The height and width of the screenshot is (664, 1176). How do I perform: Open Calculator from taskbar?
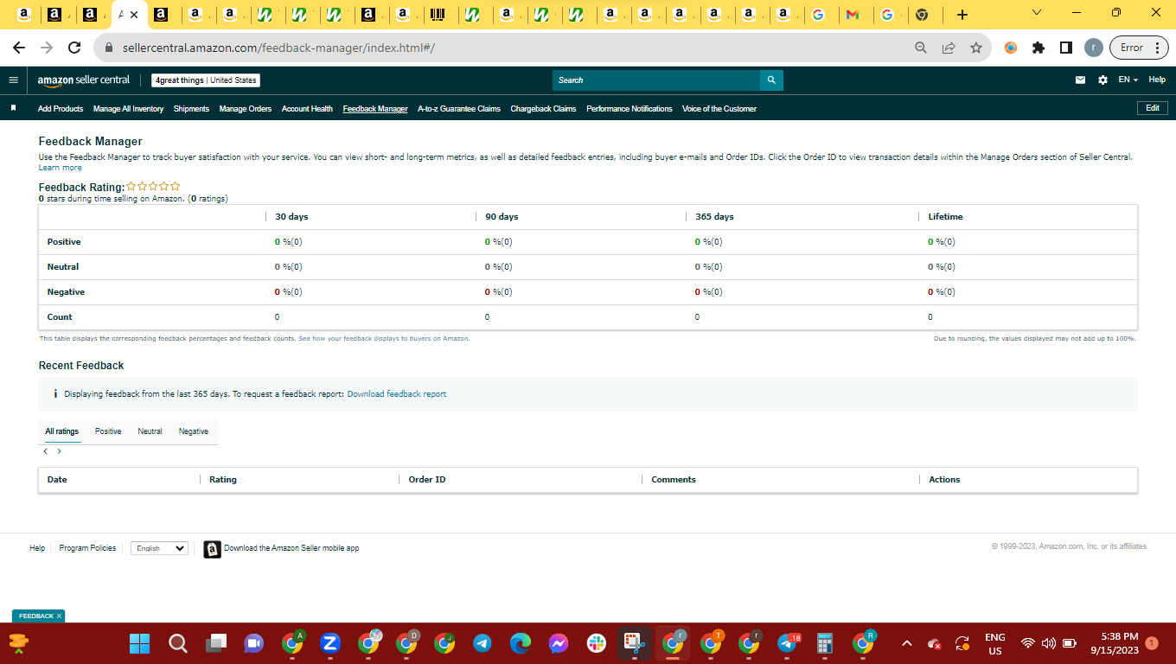[825, 643]
